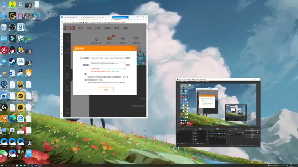298x167 pixels.
Task: Switch to the first browser tab
Action: coord(71,17)
